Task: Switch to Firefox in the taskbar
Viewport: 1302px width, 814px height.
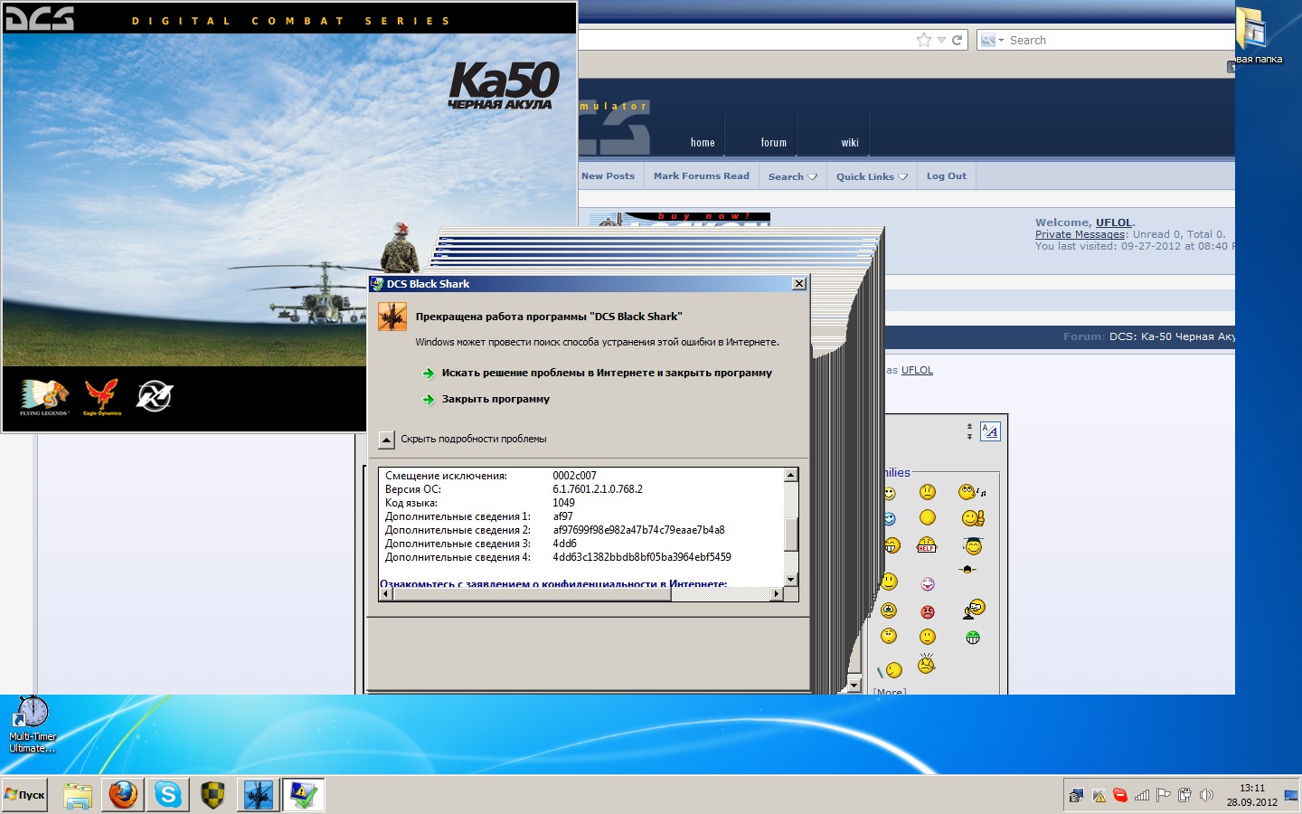Action: (x=123, y=795)
